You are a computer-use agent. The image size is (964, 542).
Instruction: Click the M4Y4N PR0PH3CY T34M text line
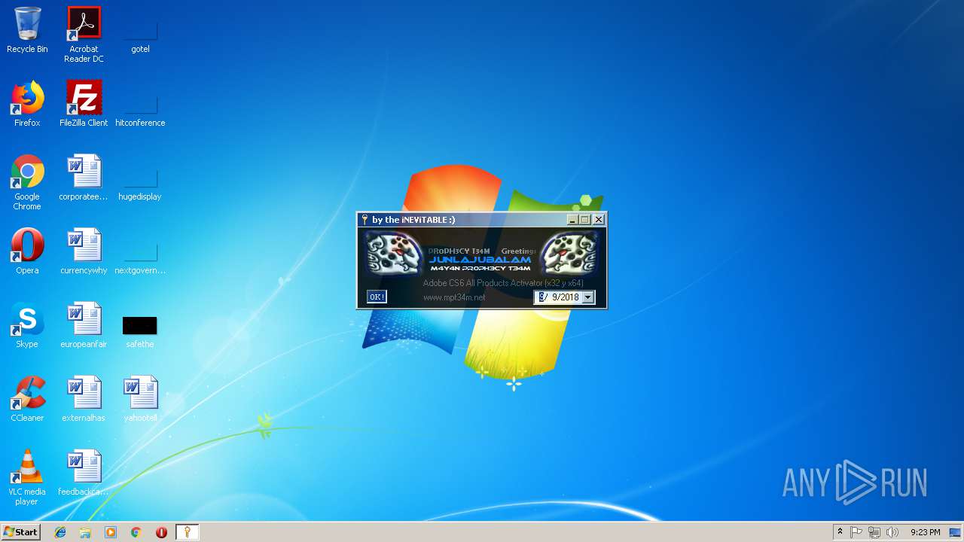click(480, 268)
